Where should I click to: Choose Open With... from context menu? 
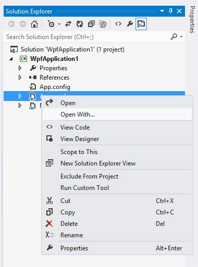117,115
